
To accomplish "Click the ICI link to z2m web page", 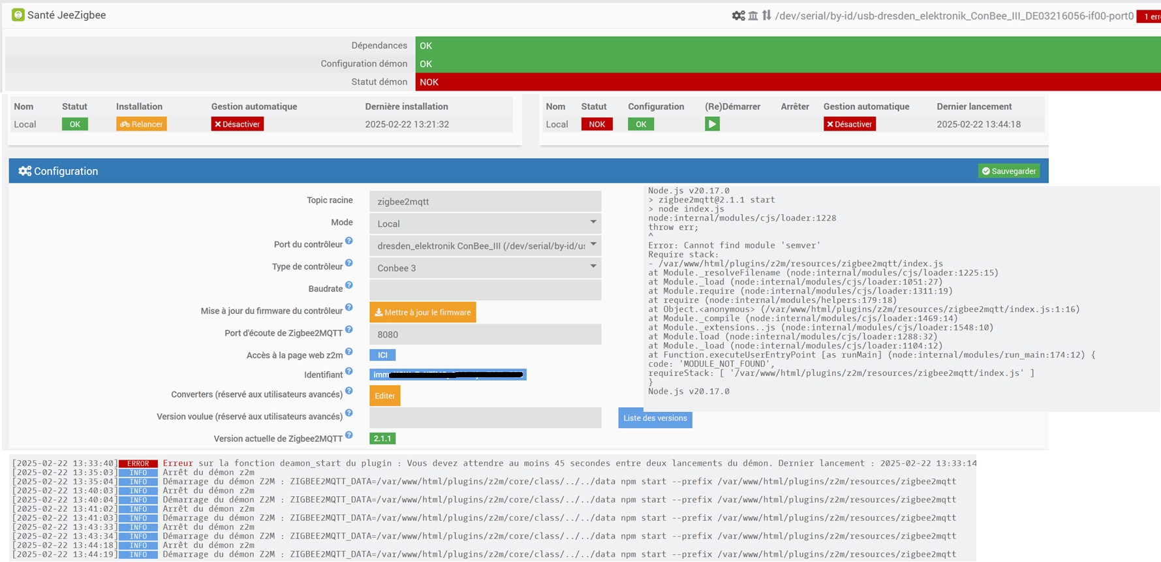I will (x=382, y=355).
